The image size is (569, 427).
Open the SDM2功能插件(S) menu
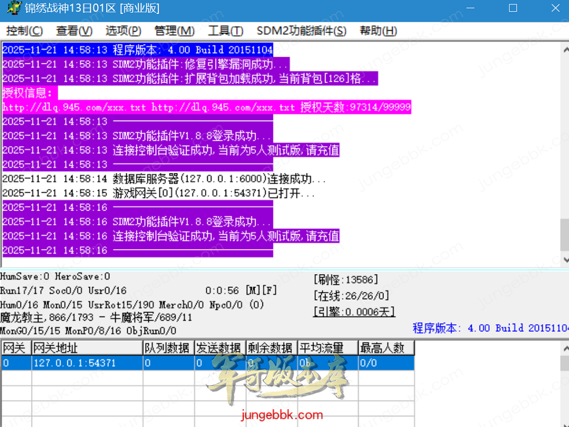click(x=301, y=31)
